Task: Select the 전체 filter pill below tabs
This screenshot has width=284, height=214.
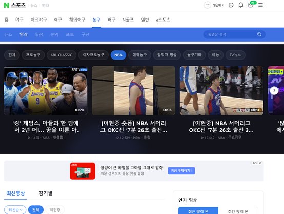Action: pos(36,210)
